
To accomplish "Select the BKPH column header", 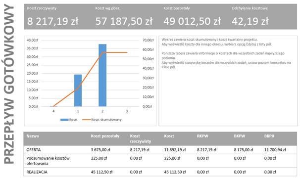I will click(269, 136).
